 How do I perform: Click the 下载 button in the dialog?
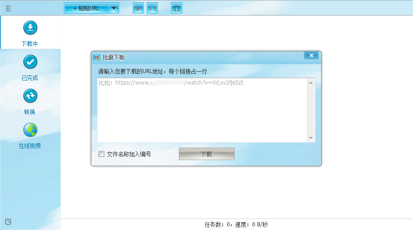pos(206,154)
